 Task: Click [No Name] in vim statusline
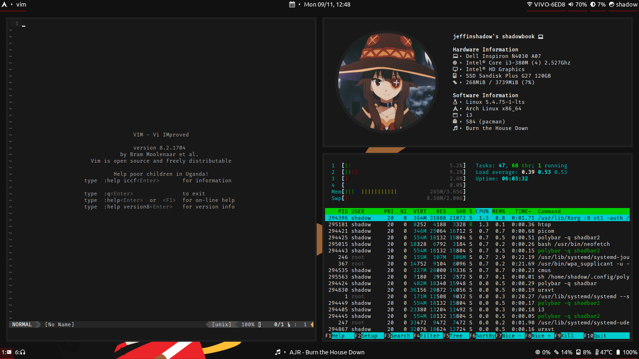[x=59, y=324]
